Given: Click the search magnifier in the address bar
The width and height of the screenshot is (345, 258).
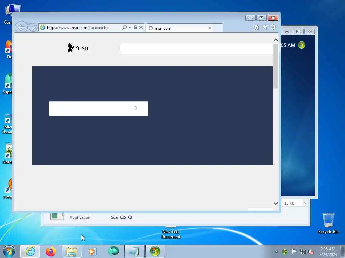Looking at the screenshot, I should [124, 27].
